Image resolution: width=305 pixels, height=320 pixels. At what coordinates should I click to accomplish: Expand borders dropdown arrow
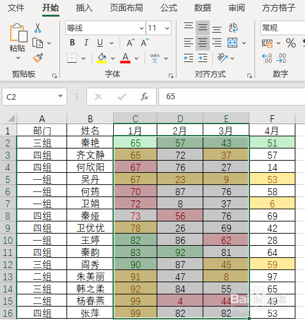(84, 58)
